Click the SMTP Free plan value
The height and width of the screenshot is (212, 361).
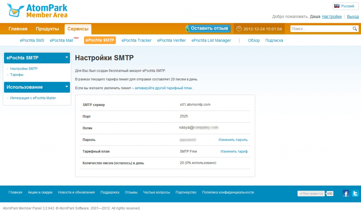point(188,151)
